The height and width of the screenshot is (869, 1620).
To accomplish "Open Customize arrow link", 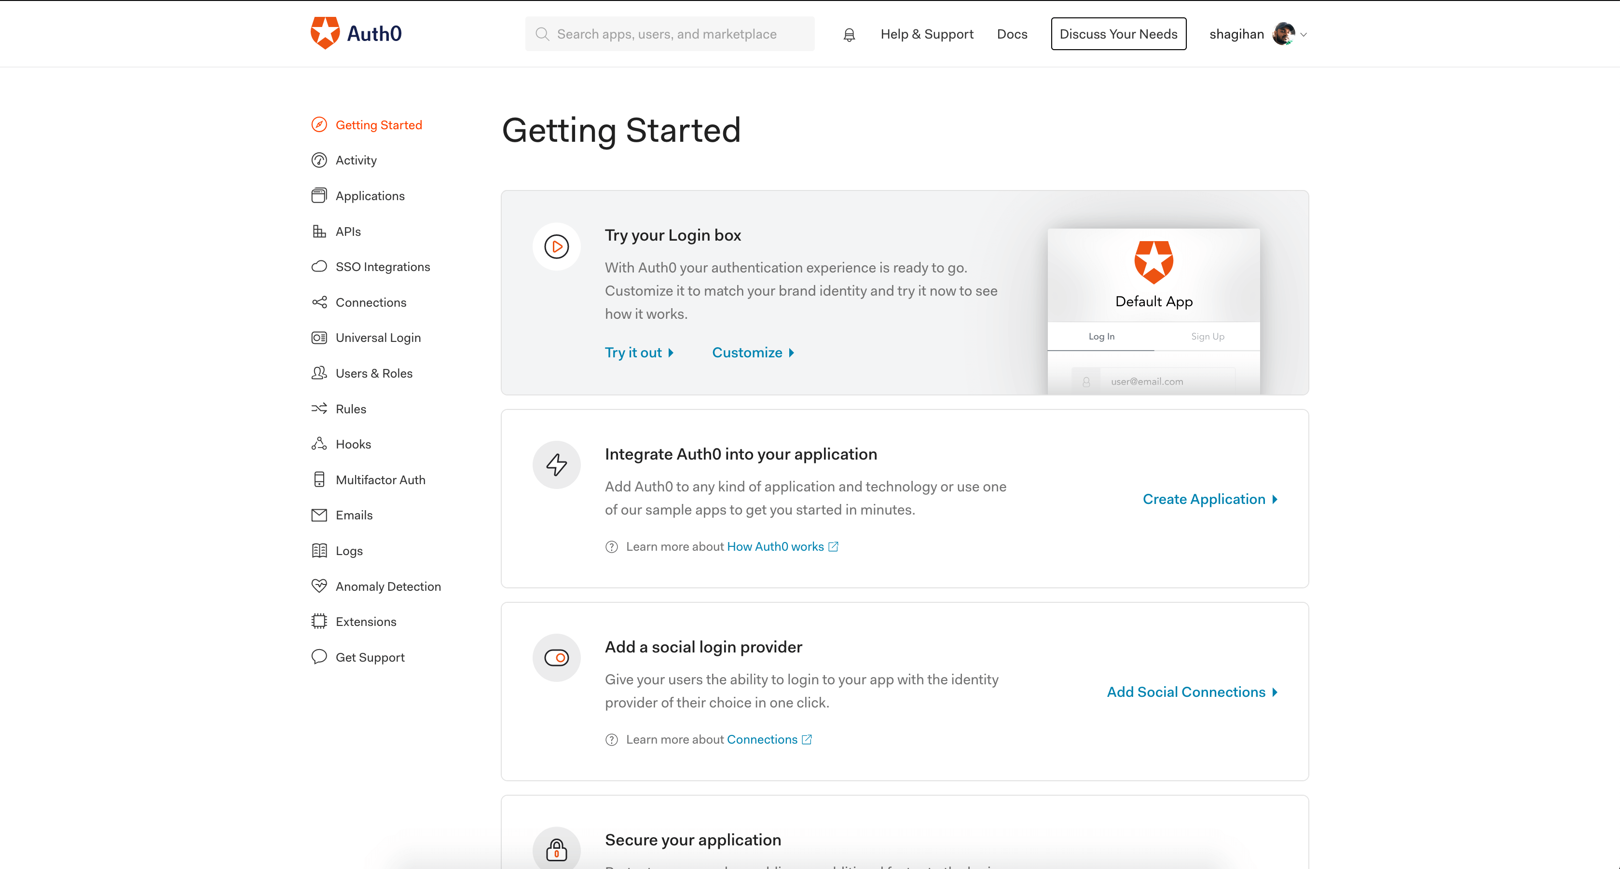I will coord(753,353).
